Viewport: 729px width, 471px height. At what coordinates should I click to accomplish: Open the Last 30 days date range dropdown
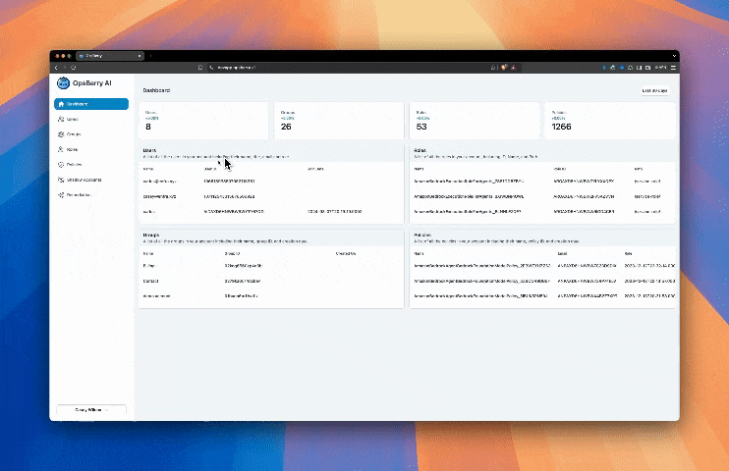(x=654, y=90)
